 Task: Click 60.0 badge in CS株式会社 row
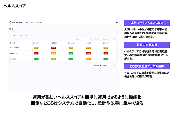coord(53,59)
